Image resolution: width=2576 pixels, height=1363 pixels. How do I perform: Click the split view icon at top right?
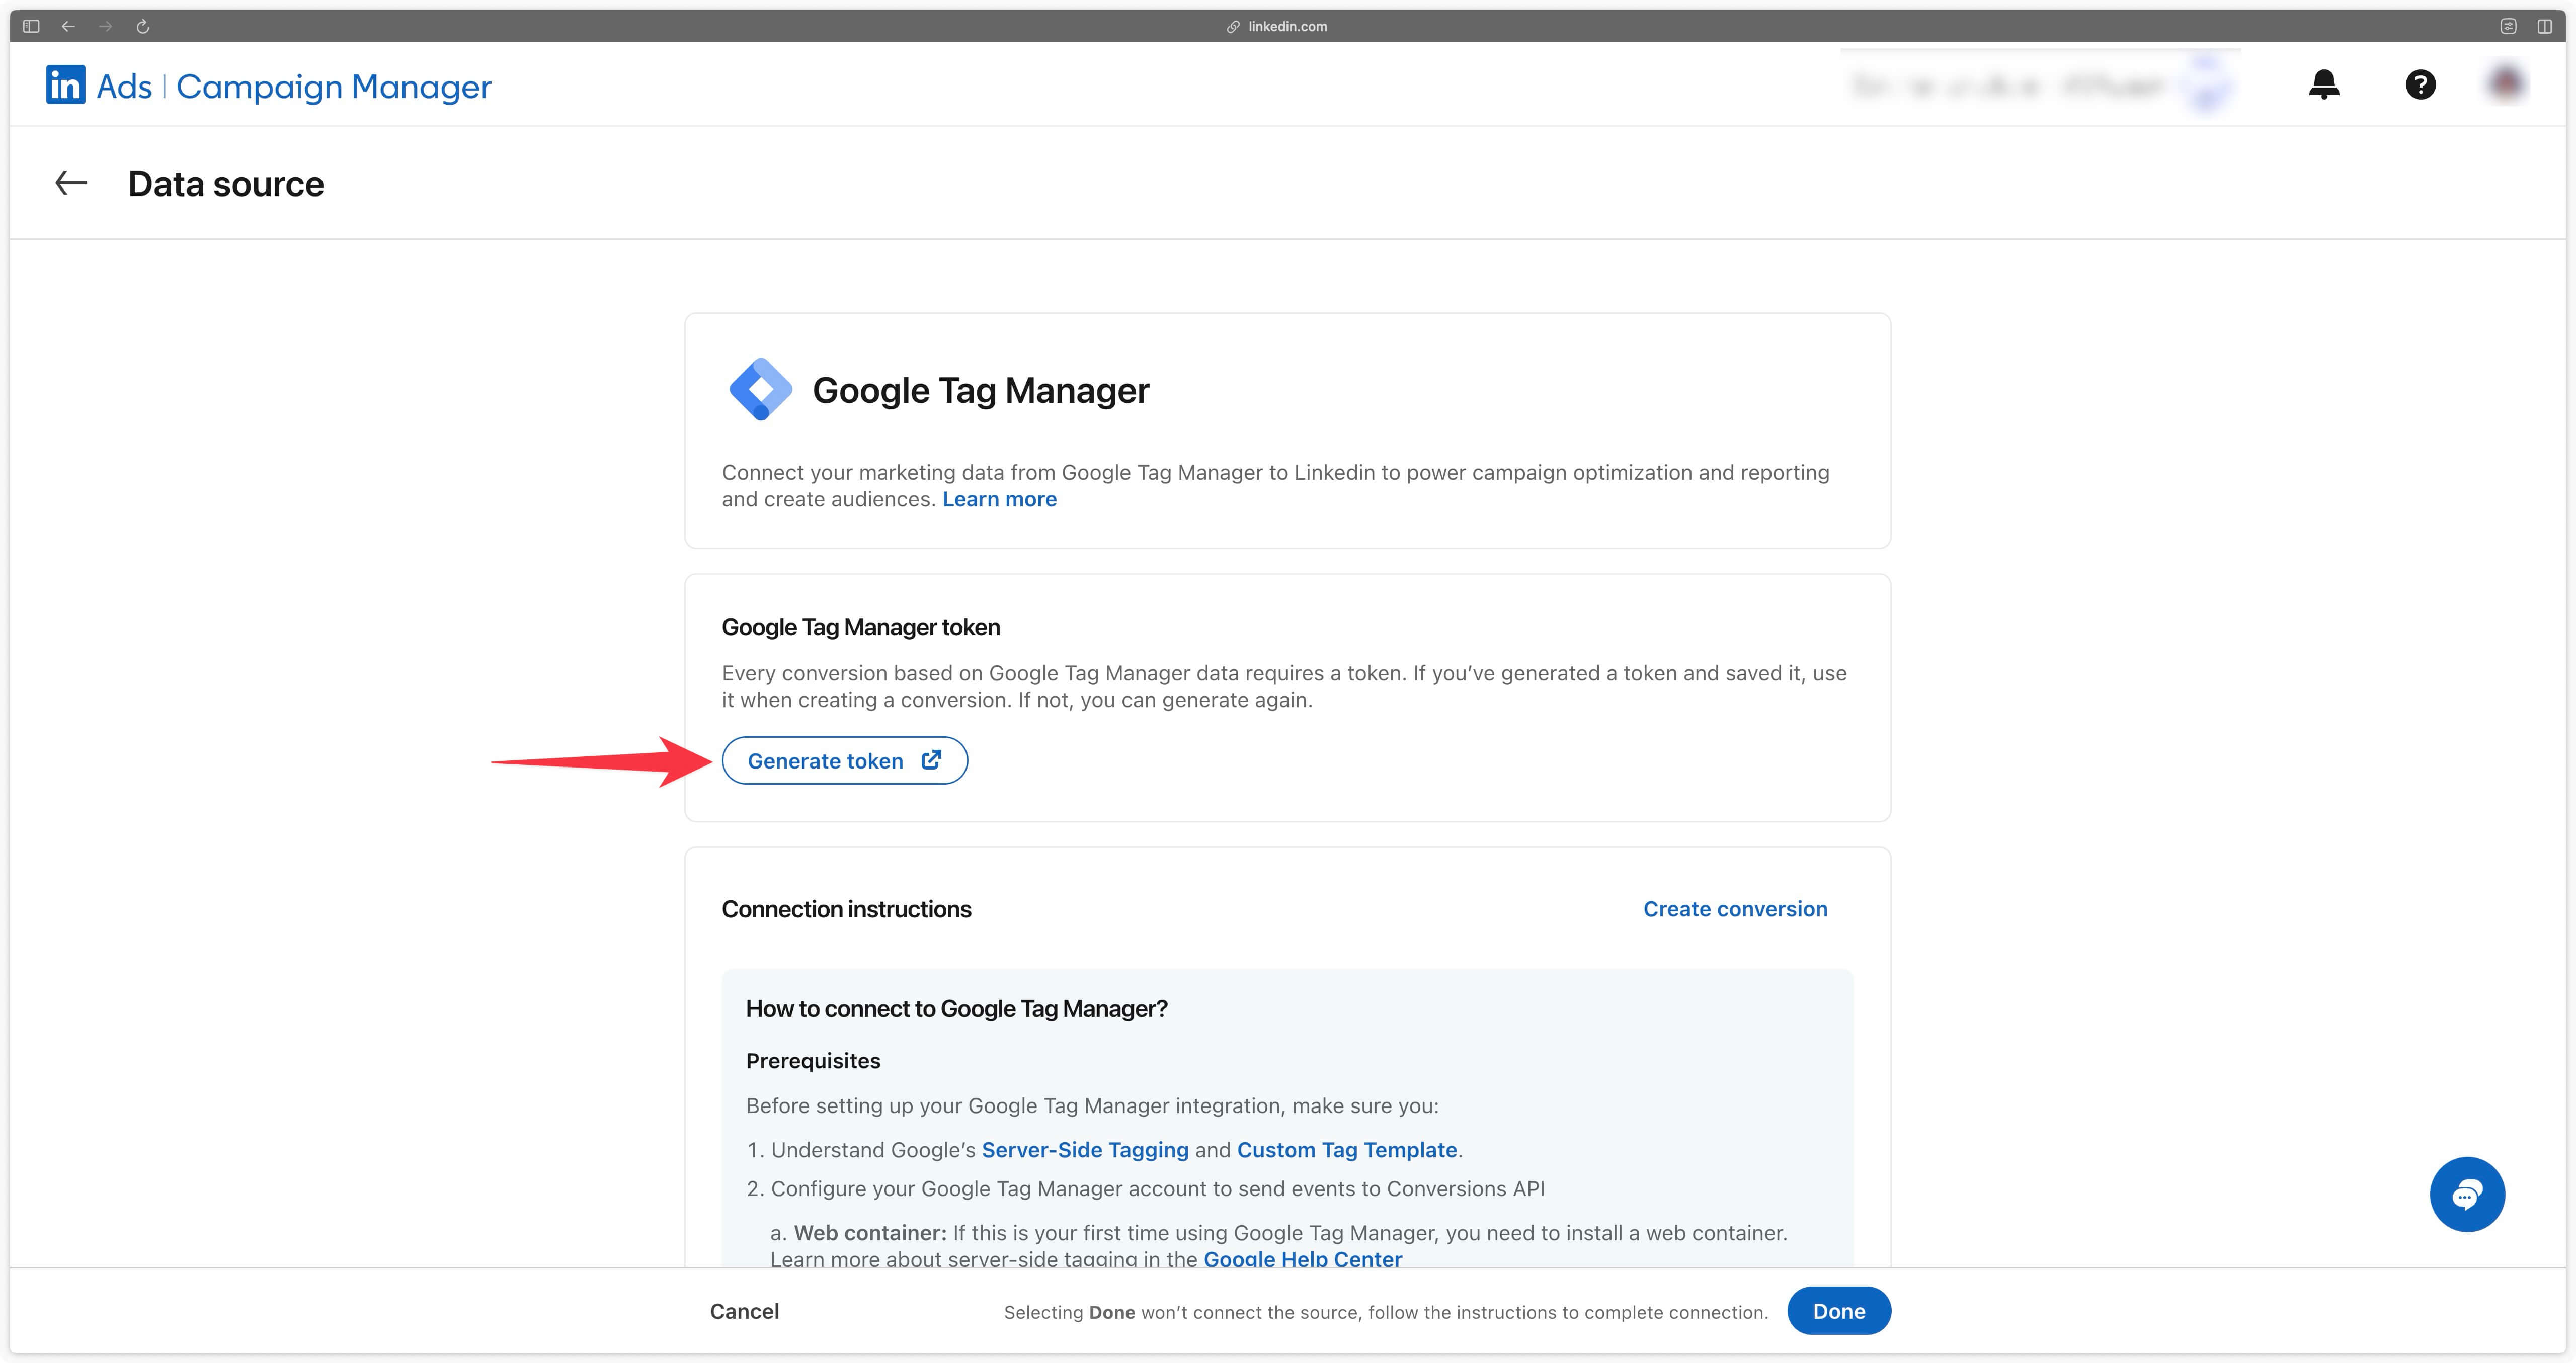[x=2544, y=27]
